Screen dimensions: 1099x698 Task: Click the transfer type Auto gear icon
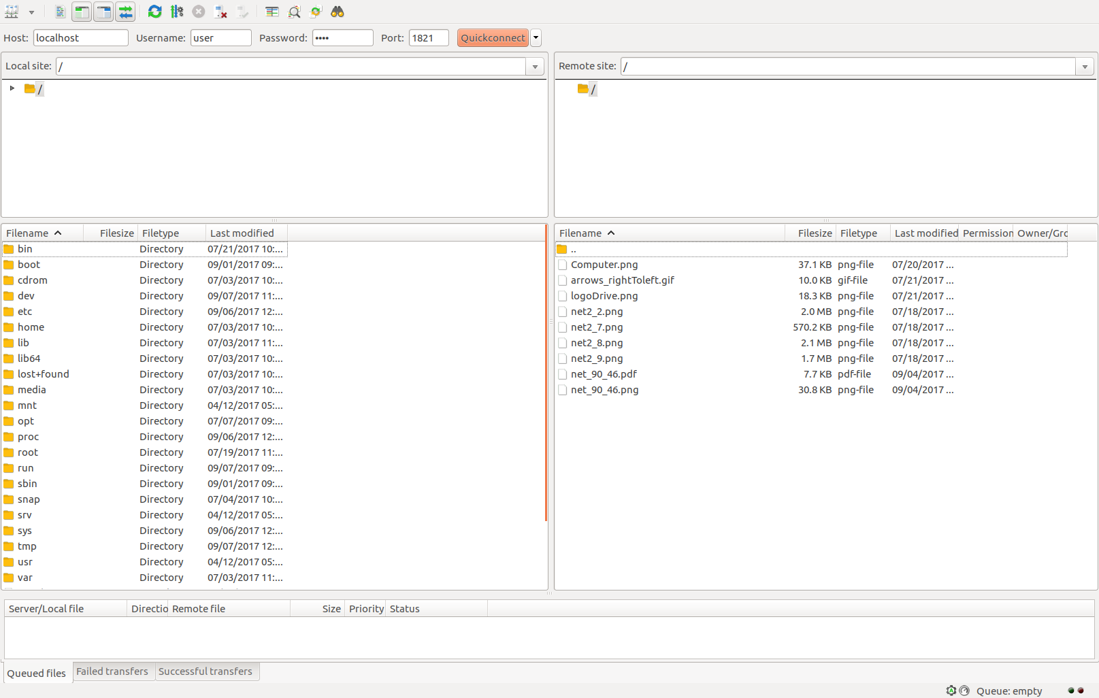(951, 691)
